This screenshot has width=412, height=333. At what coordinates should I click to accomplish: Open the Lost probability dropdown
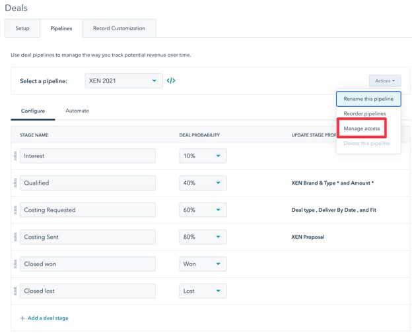(203, 291)
